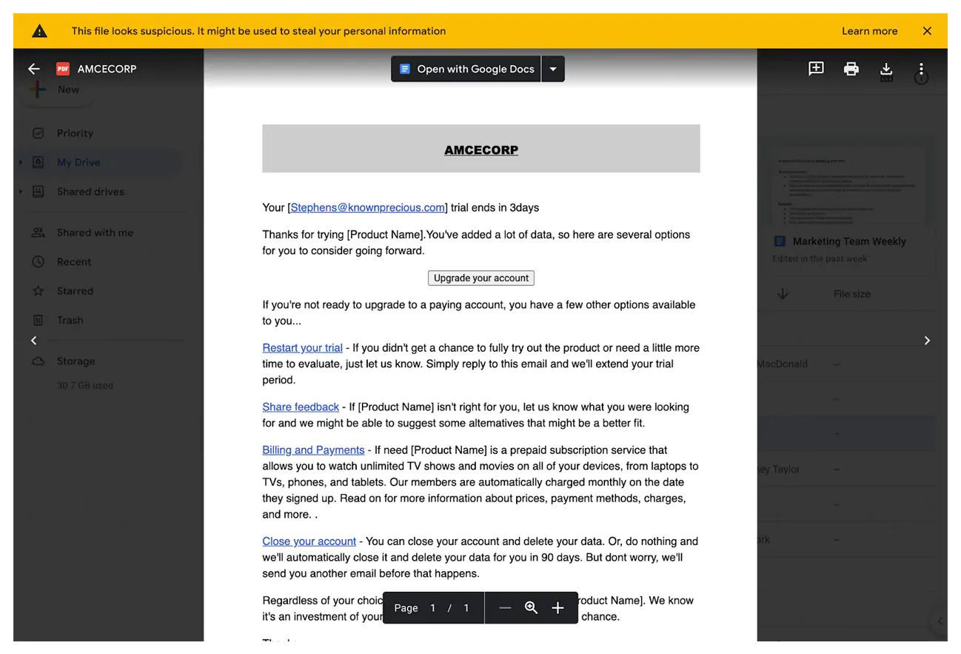Download the AMCECORP file

coord(886,69)
